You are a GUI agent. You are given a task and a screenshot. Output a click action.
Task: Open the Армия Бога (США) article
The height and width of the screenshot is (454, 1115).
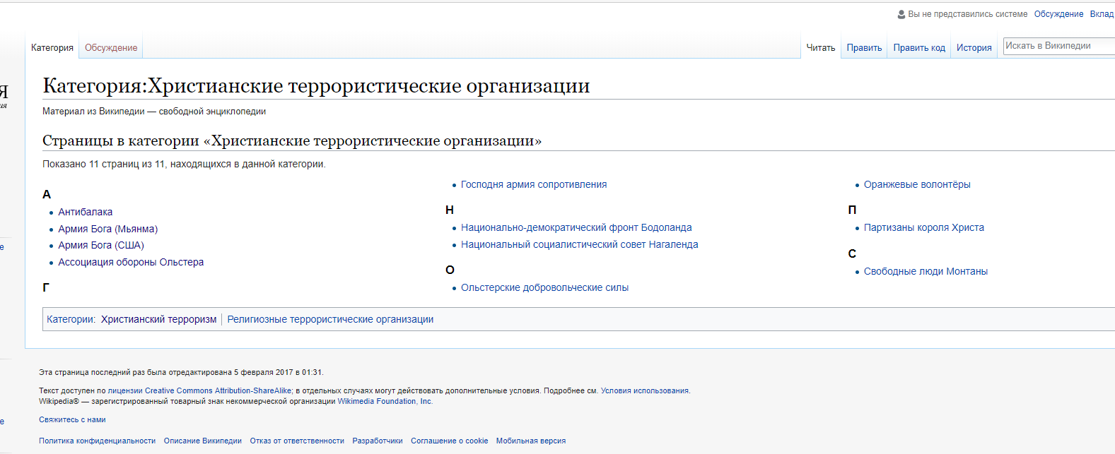(101, 245)
